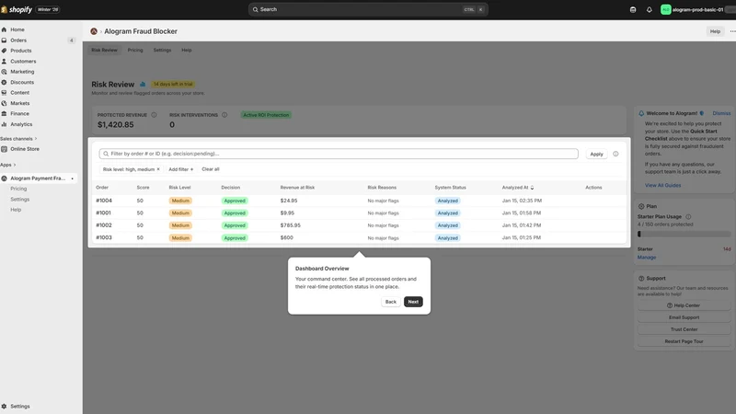The height and width of the screenshot is (414, 736).
Task: Click Approved badge for order #1004
Action: (x=235, y=201)
